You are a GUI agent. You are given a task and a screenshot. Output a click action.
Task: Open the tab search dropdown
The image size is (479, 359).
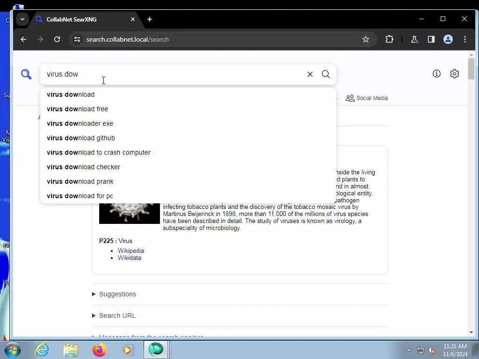(22, 19)
